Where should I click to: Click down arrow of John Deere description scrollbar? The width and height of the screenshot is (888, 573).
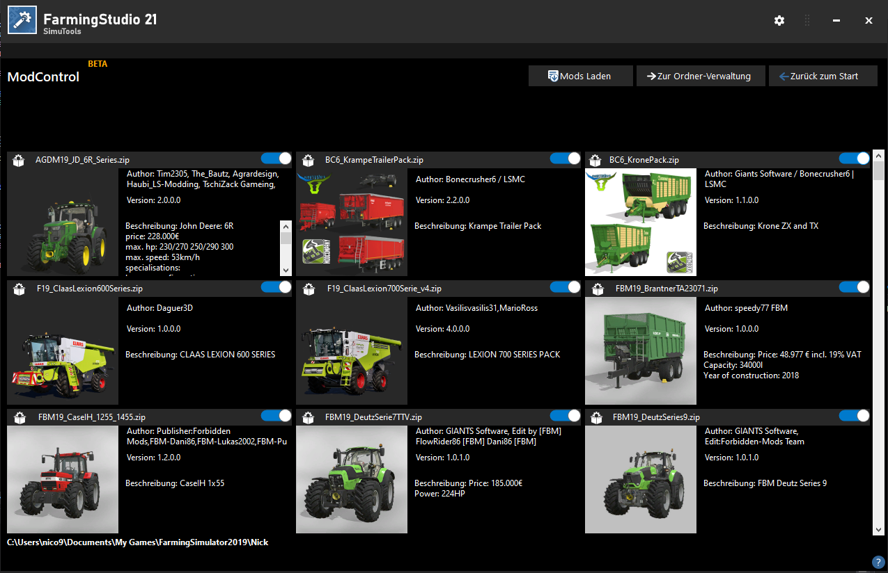pyautogui.click(x=286, y=270)
